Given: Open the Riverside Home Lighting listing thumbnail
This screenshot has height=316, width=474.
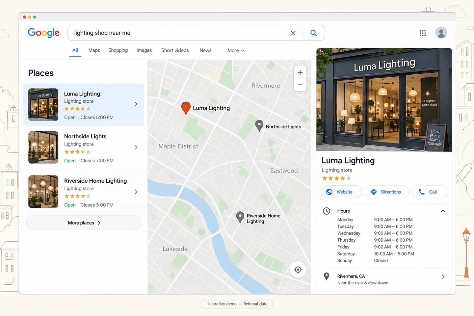Looking at the screenshot, I should click(x=43, y=192).
